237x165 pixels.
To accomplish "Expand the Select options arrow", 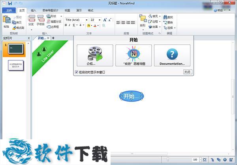I will tap(175, 28).
